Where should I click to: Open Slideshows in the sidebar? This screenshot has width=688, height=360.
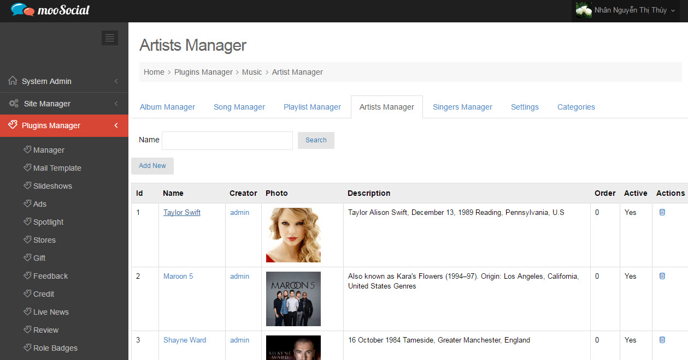coord(52,186)
